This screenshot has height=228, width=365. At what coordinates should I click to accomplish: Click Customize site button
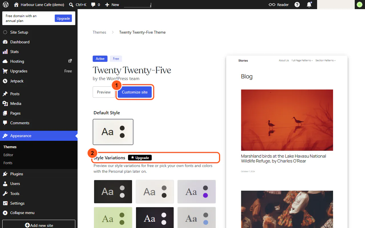[x=135, y=92]
